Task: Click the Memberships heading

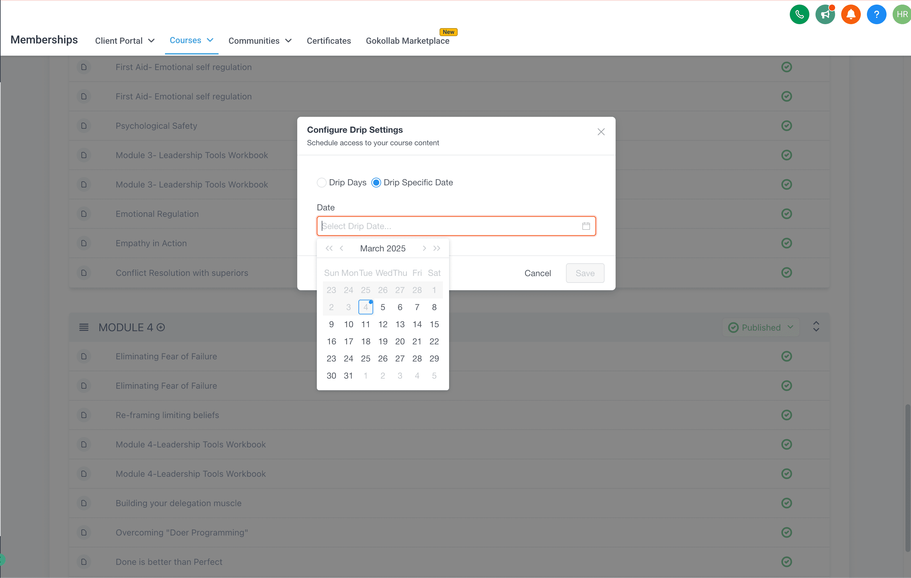Action: tap(44, 40)
